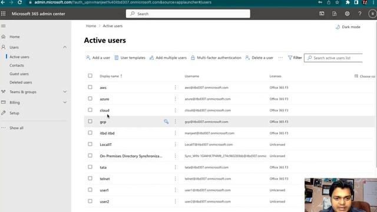Open On-Premises Directory Synchroniza... user
The width and height of the screenshot is (377, 212).
click(131, 156)
